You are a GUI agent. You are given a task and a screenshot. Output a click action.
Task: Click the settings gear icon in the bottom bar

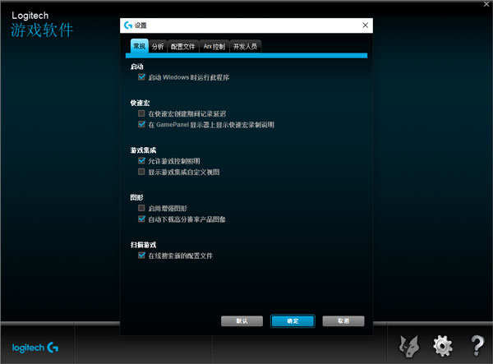point(443,346)
